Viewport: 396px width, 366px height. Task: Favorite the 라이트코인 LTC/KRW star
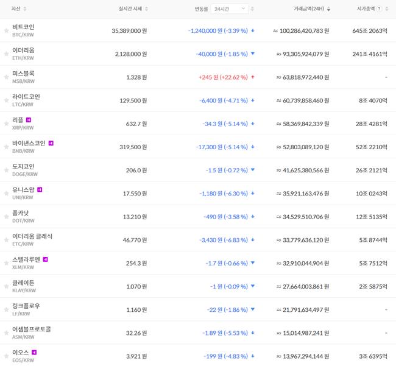coord(6,100)
